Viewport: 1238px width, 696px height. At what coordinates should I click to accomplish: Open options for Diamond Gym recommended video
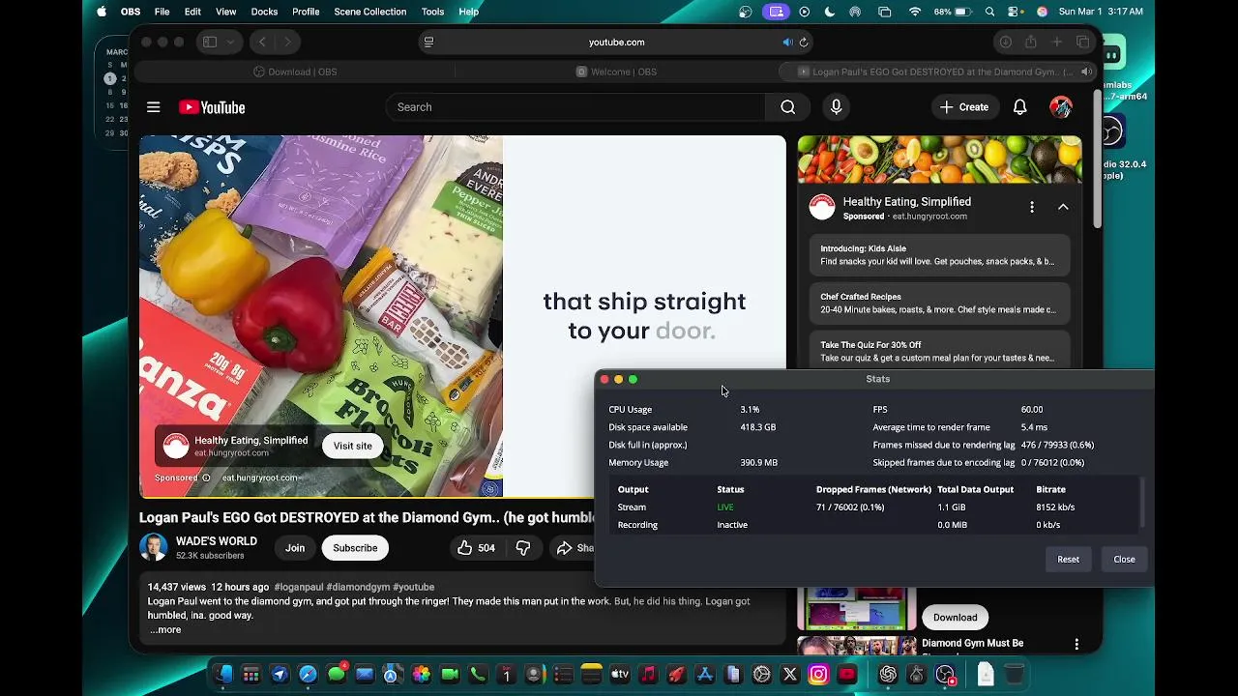(x=1076, y=644)
